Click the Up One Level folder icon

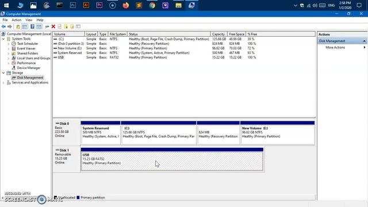click(x=18, y=26)
